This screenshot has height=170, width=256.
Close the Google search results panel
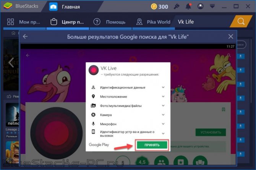pyautogui.click(x=230, y=36)
